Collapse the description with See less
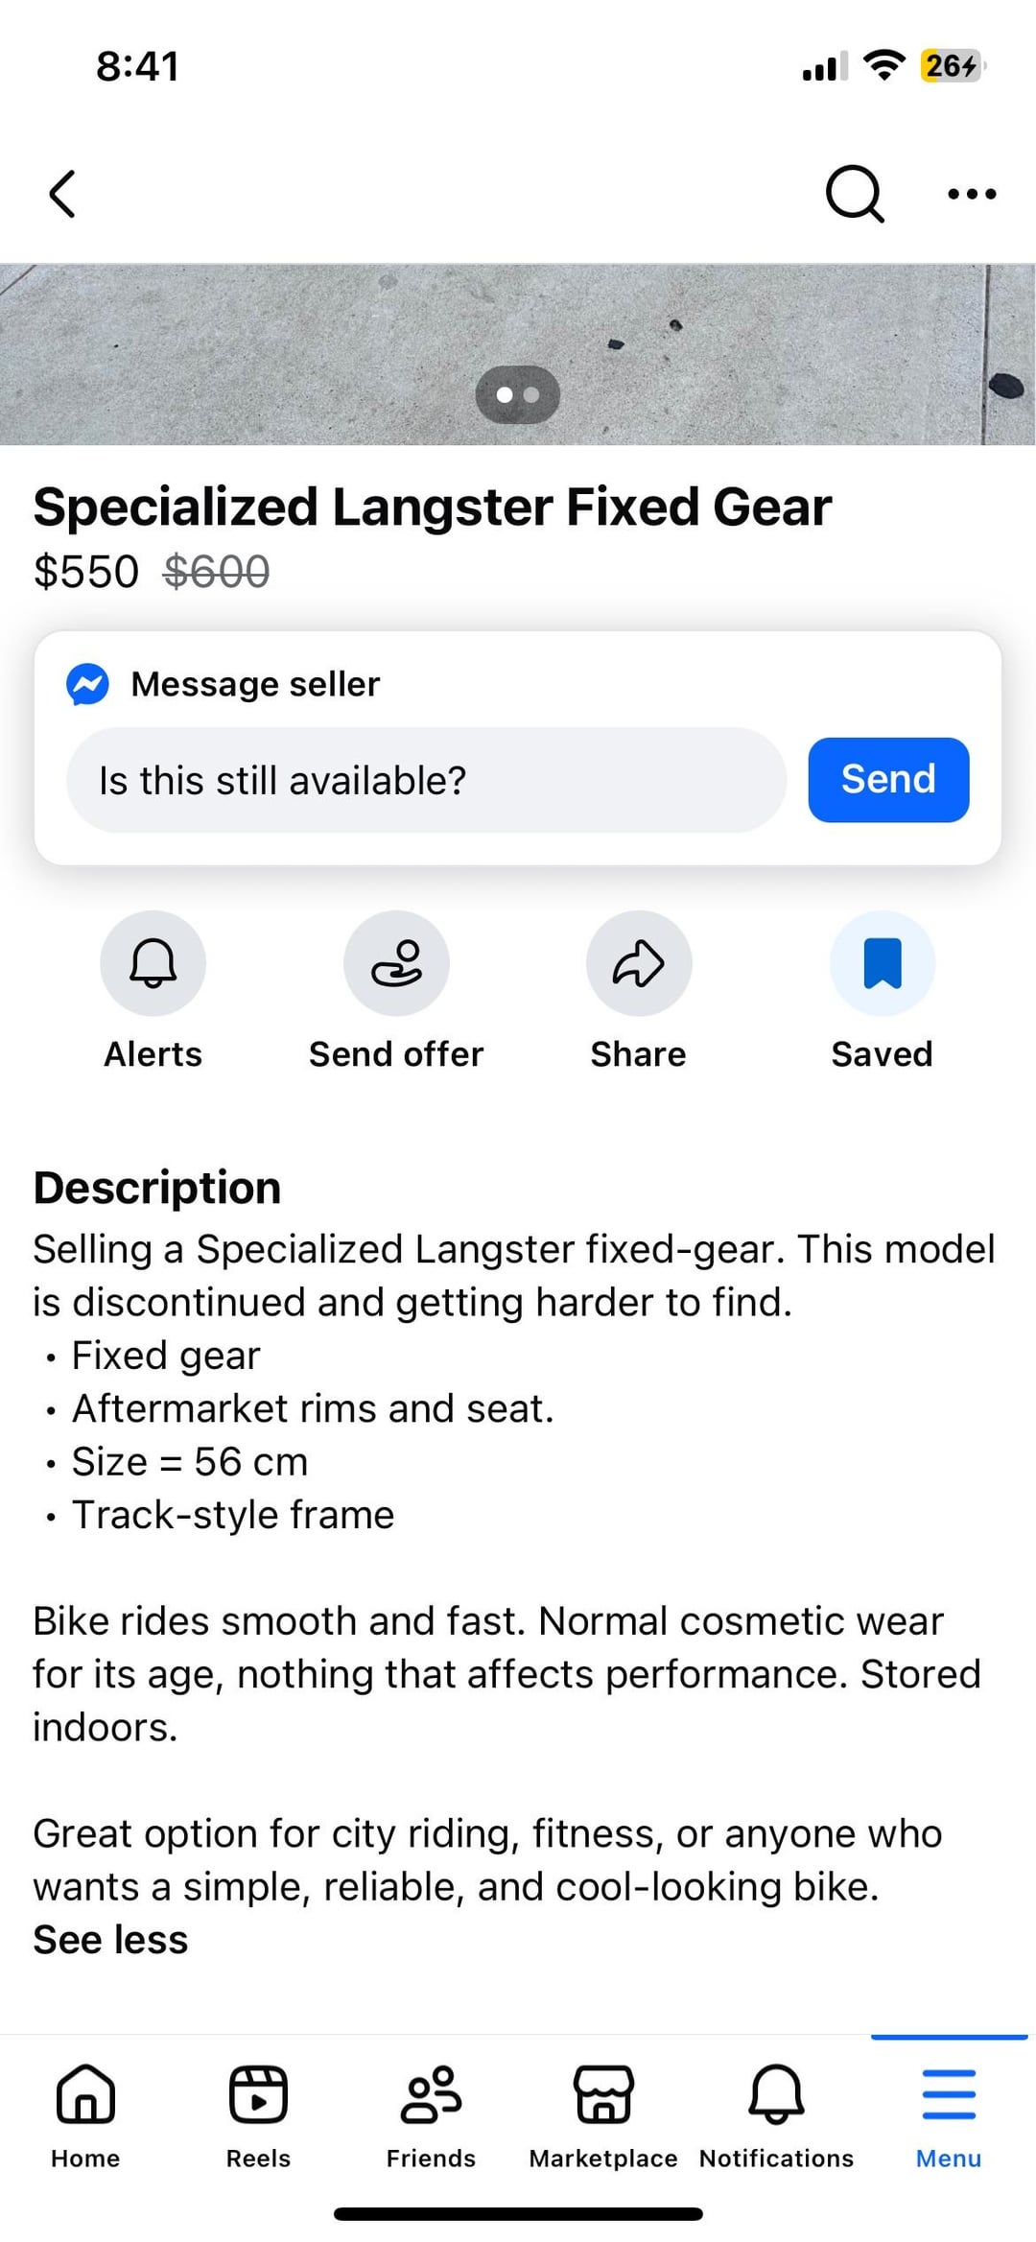 point(110,1940)
